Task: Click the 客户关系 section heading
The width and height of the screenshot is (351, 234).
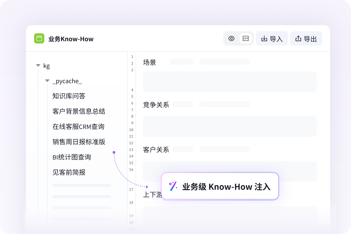Action: (x=156, y=150)
